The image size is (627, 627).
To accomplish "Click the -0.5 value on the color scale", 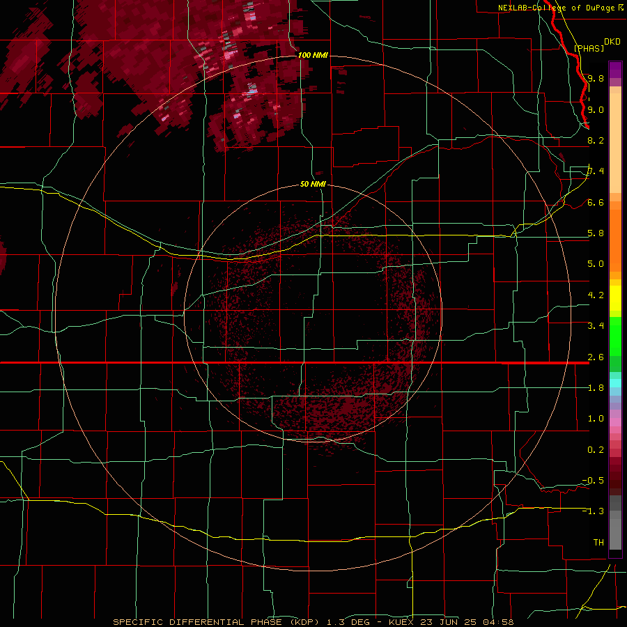I will click(593, 480).
